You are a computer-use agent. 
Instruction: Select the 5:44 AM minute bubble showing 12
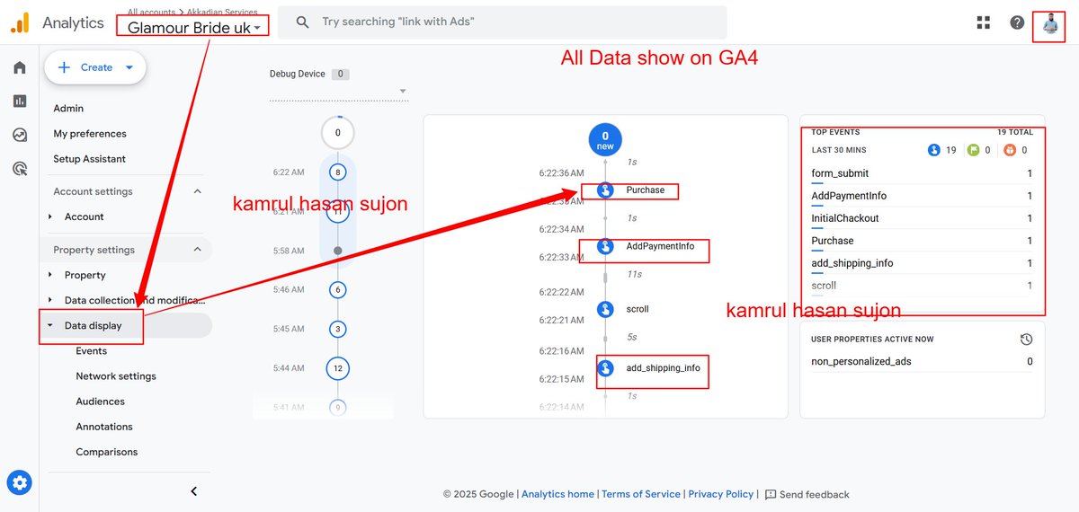[338, 367]
